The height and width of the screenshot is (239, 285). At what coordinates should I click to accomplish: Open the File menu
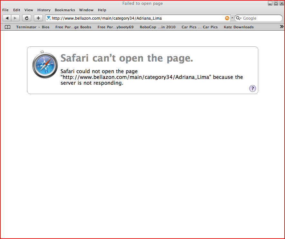5,10
